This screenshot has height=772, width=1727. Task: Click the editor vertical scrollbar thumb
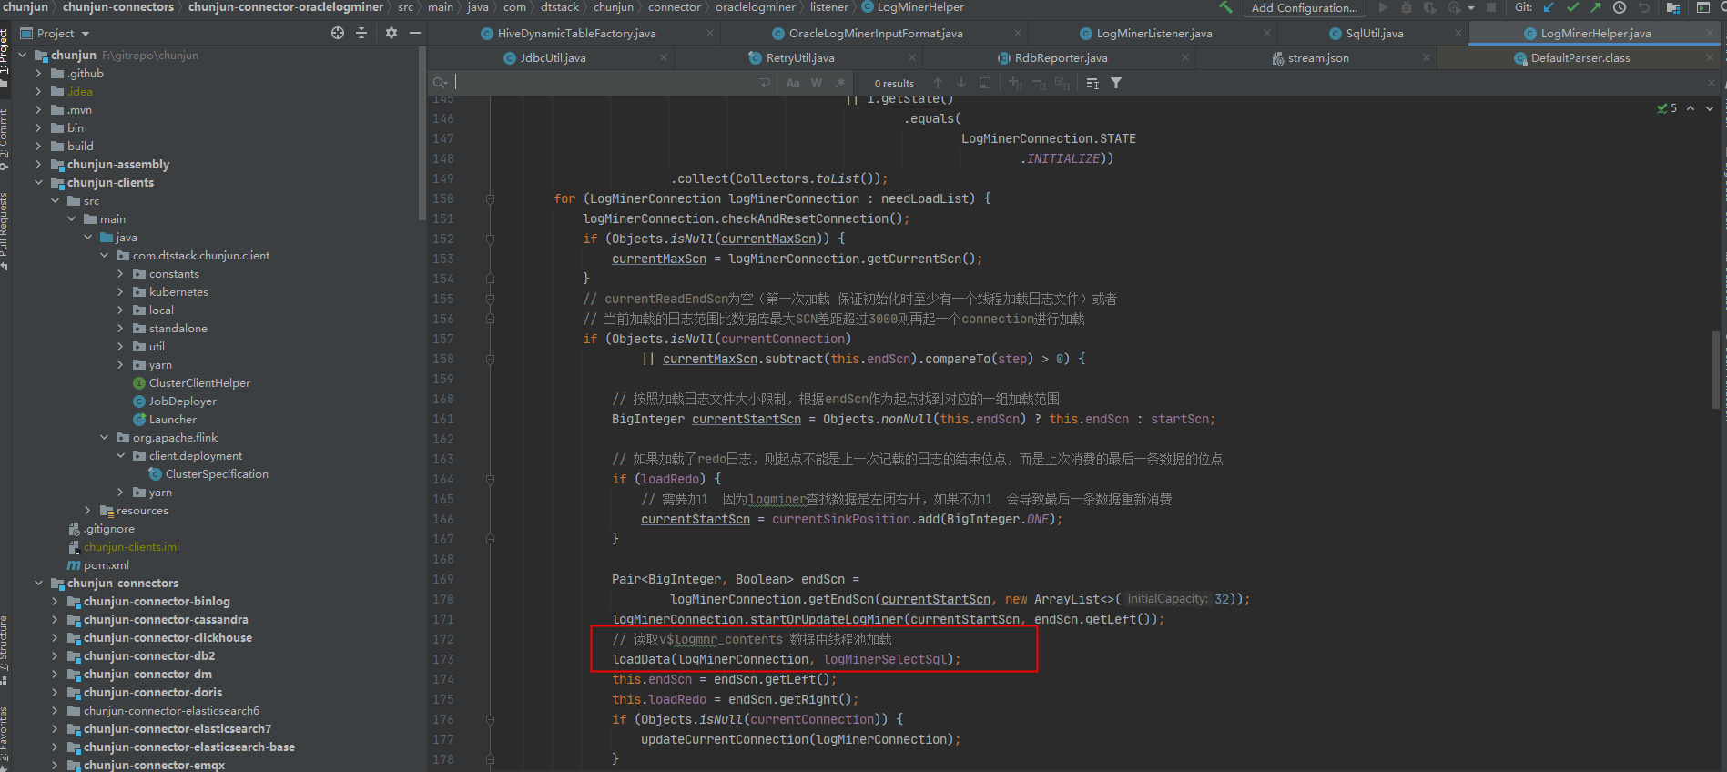pos(1716,371)
